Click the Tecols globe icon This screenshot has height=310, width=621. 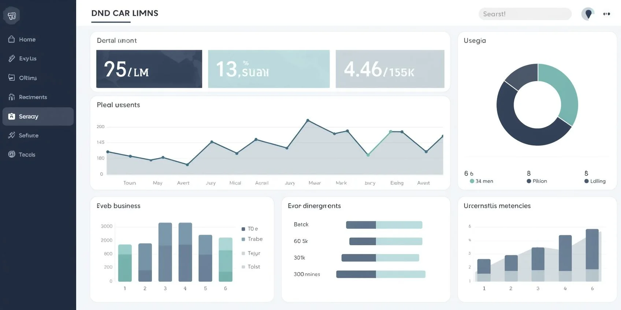[x=12, y=154]
